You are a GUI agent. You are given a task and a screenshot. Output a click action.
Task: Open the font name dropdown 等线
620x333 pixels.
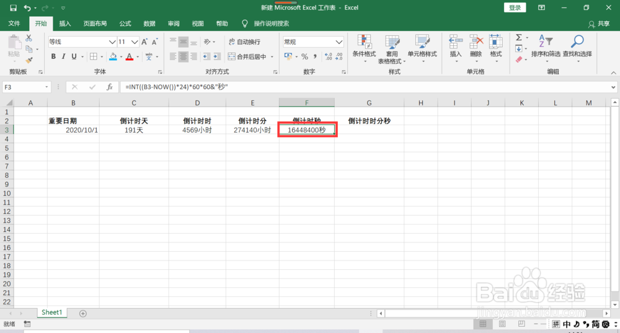[112, 42]
